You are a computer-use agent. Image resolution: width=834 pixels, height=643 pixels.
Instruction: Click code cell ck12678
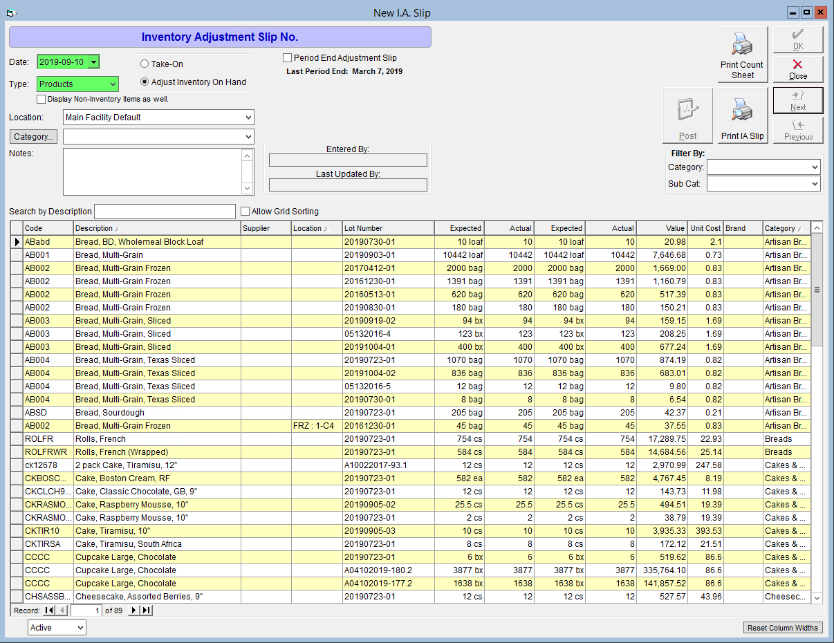48,465
